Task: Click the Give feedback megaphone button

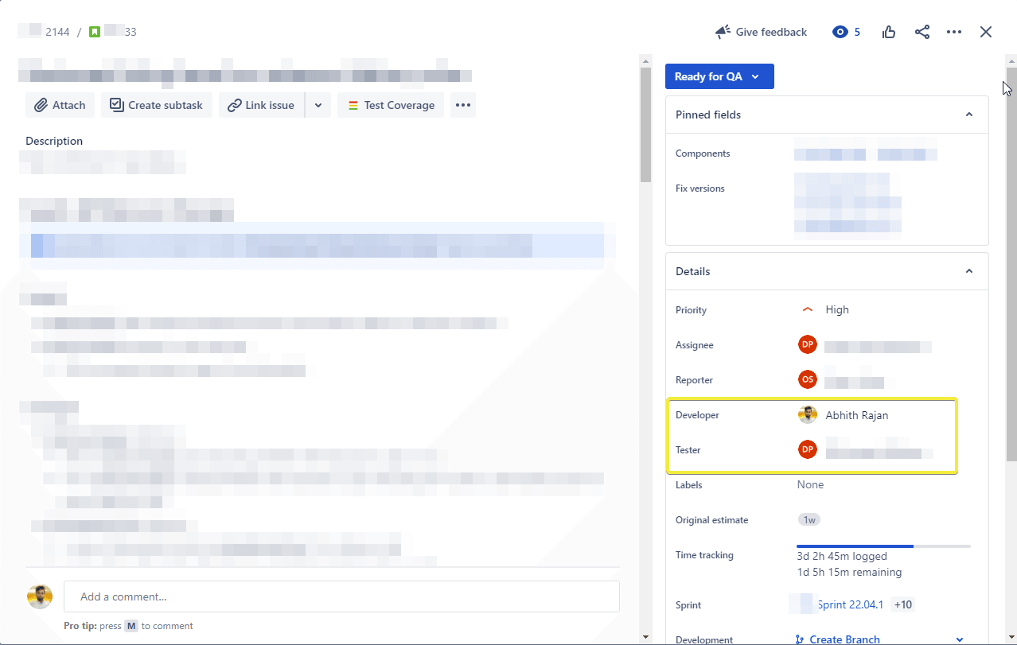Action: click(x=761, y=32)
